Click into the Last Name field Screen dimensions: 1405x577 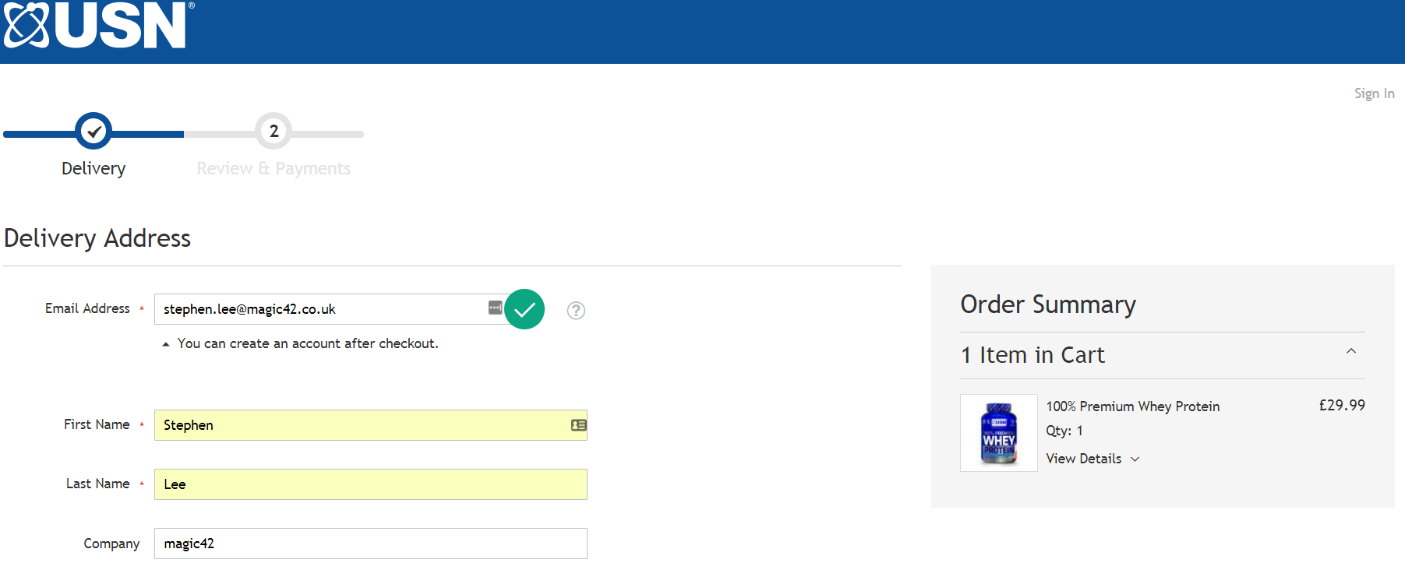point(370,484)
